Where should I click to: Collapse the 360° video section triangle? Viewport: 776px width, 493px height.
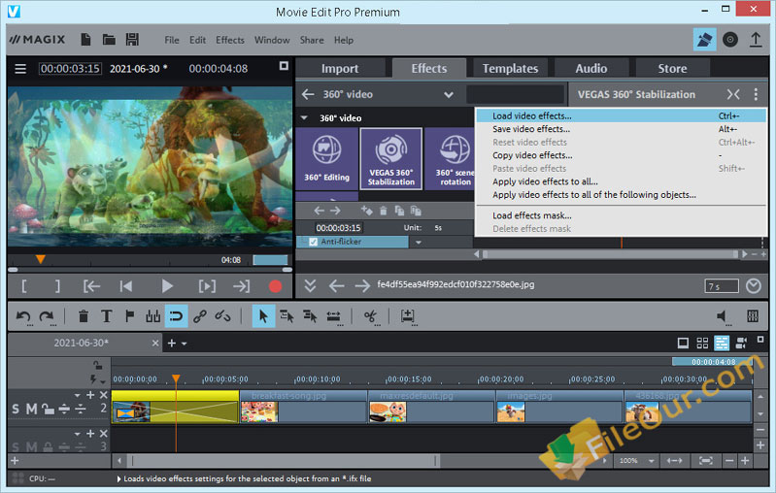click(x=304, y=117)
